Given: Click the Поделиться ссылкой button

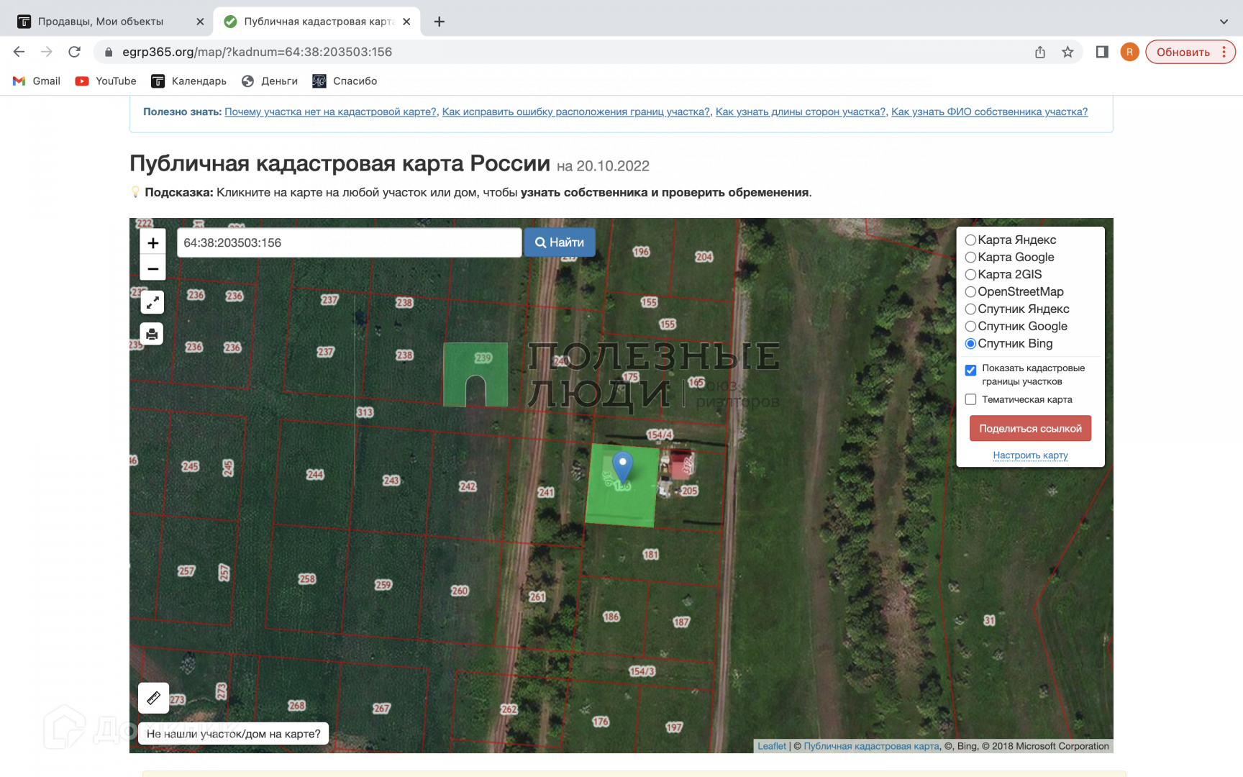Looking at the screenshot, I should coord(1030,429).
